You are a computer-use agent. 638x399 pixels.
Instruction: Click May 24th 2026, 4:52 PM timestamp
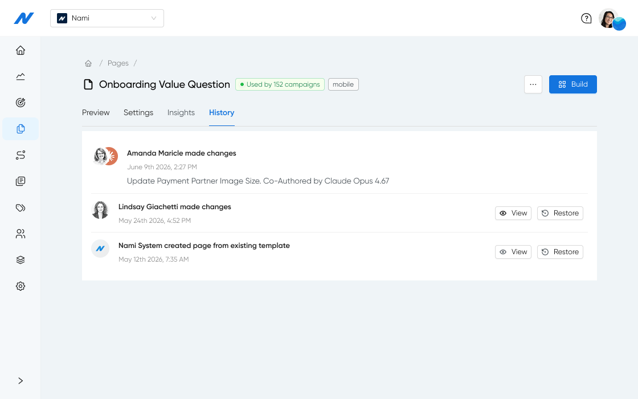click(x=154, y=221)
